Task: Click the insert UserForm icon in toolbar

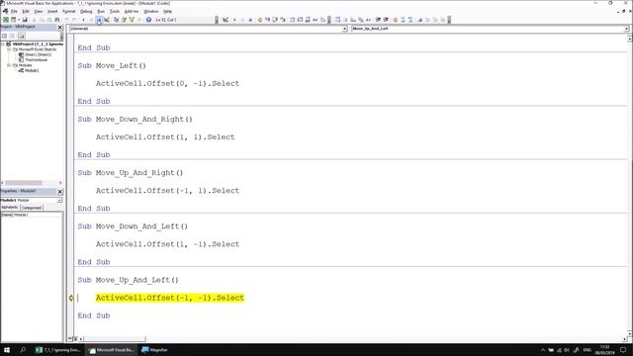Action: pos(13,20)
